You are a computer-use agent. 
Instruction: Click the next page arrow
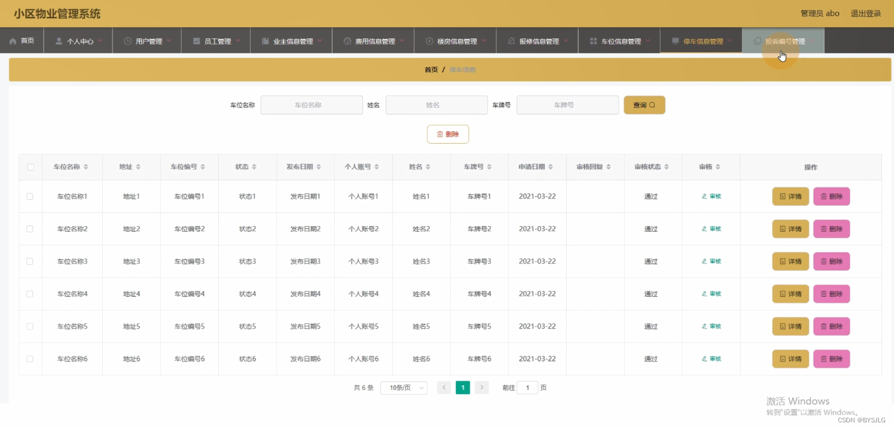[482, 388]
